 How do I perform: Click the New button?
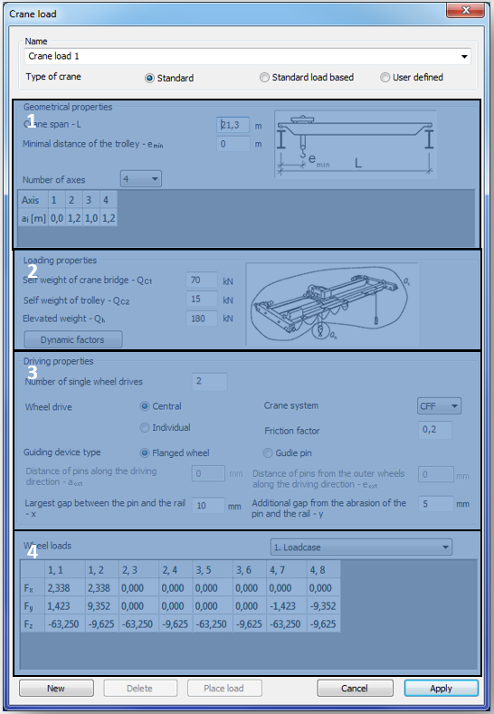[56, 688]
